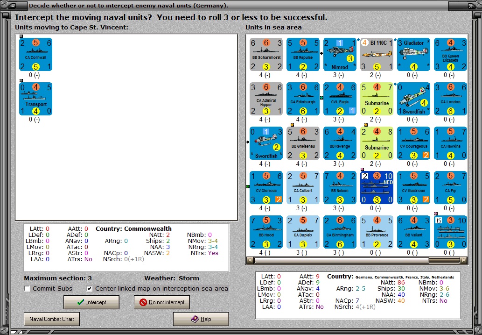Click 'Weather: Storm' status text
The image size is (482, 335).
(x=172, y=278)
